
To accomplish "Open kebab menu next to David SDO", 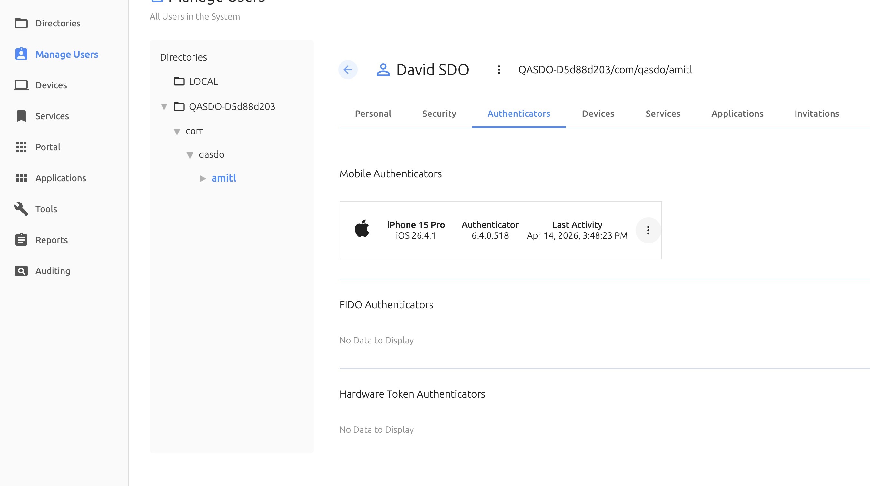I will [x=499, y=70].
